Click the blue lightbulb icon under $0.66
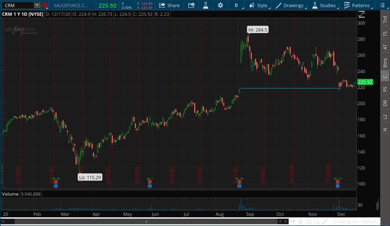The height and width of the screenshot is (226, 390). tap(56, 186)
